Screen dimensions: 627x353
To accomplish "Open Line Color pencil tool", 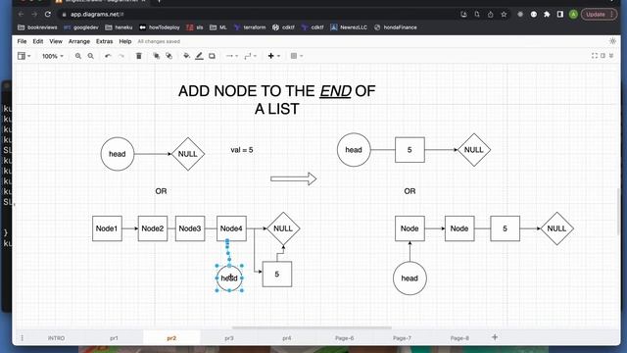I will 199,56.
